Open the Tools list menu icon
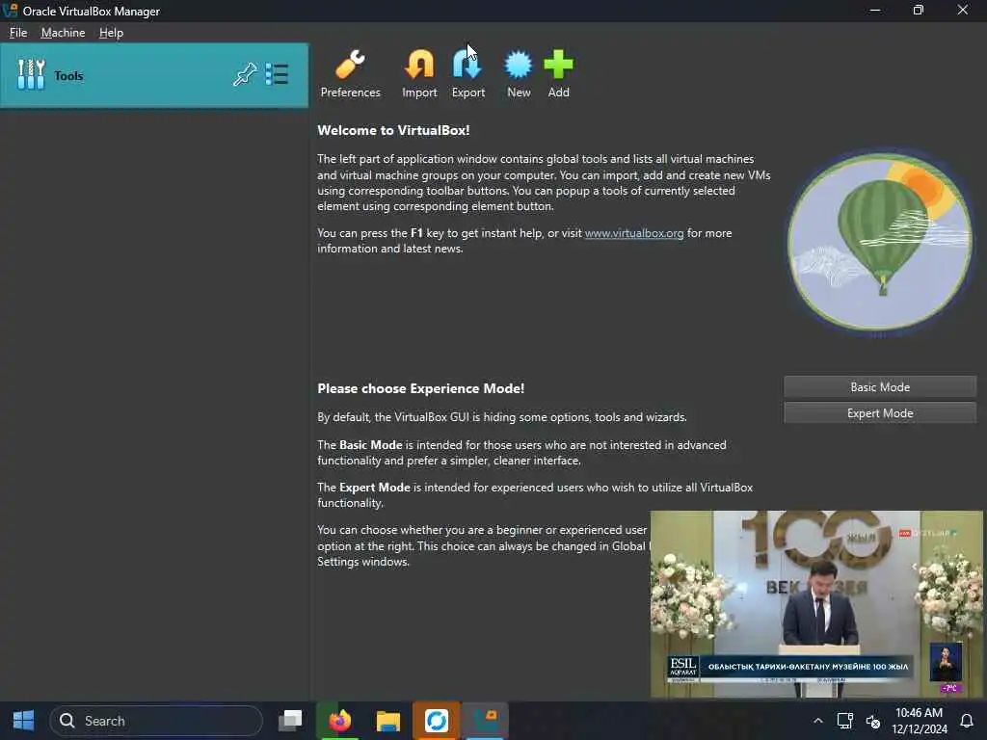The width and height of the screenshot is (987, 740). (x=277, y=75)
